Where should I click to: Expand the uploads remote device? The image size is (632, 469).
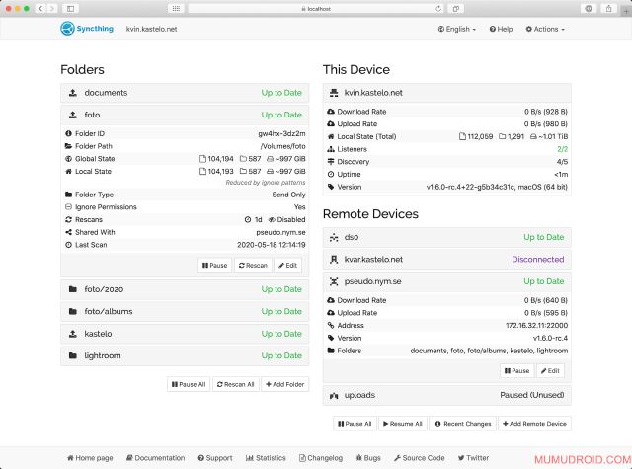[x=447, y=395]
